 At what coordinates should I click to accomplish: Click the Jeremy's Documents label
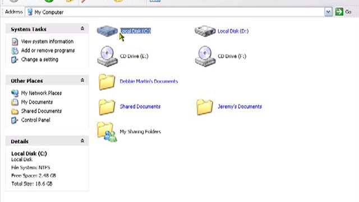240,107
